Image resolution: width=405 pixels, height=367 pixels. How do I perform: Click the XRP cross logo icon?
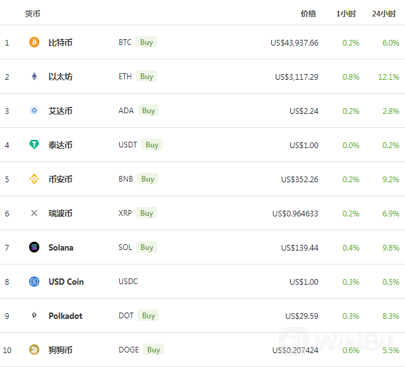(x=34, y=213)
